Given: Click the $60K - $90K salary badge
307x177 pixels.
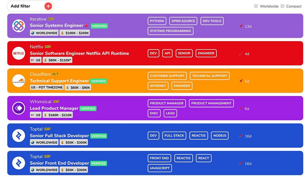Looking at the screenshot, I should (x=78, y=87).
